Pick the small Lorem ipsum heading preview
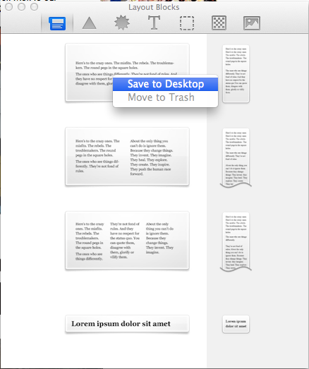 (x=236, y=324)
